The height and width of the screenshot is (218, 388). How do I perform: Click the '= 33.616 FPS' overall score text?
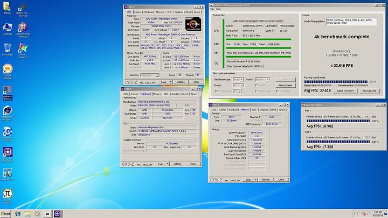coord(342,66)
